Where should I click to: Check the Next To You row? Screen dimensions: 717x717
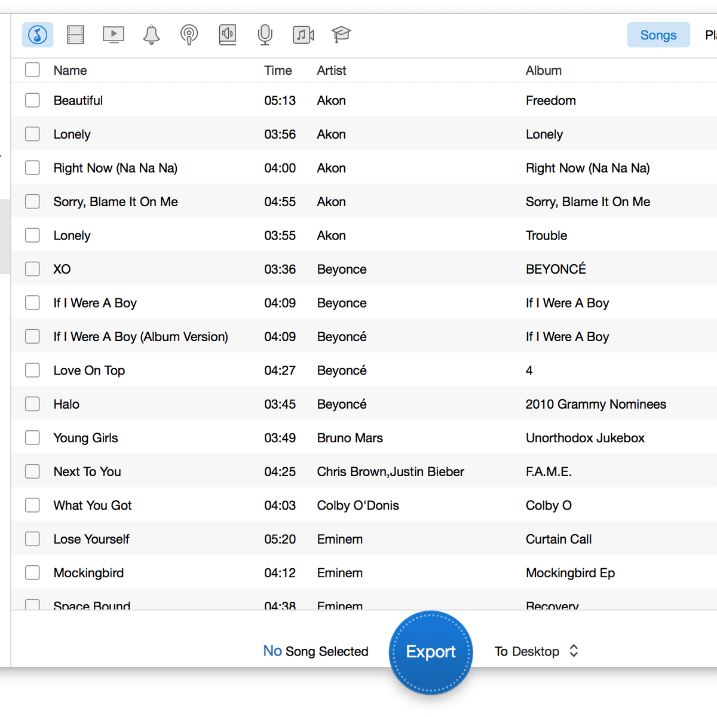32,471
